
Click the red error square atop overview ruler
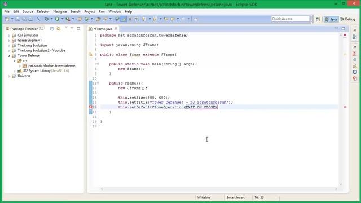(x=345, y=35)
